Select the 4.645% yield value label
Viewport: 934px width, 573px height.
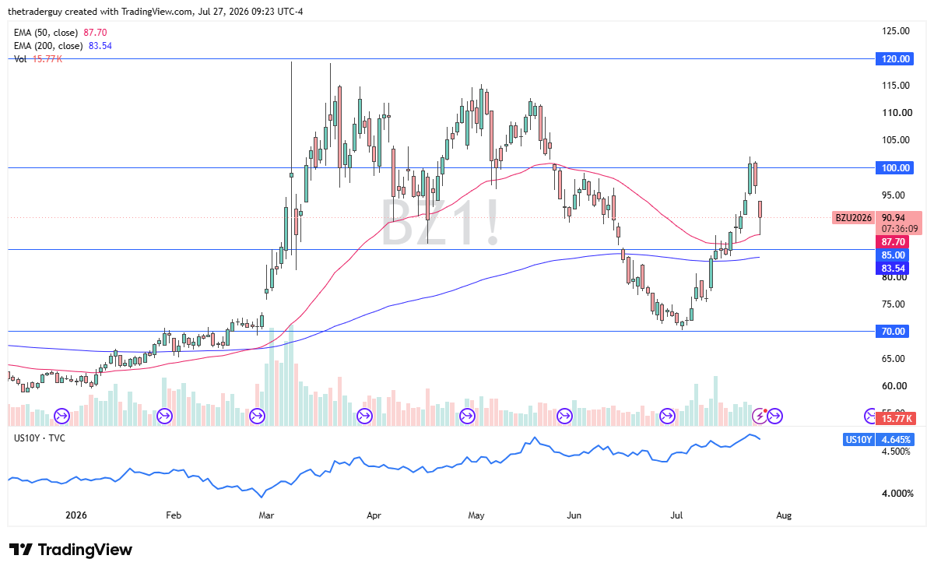[x=896, y=440]
